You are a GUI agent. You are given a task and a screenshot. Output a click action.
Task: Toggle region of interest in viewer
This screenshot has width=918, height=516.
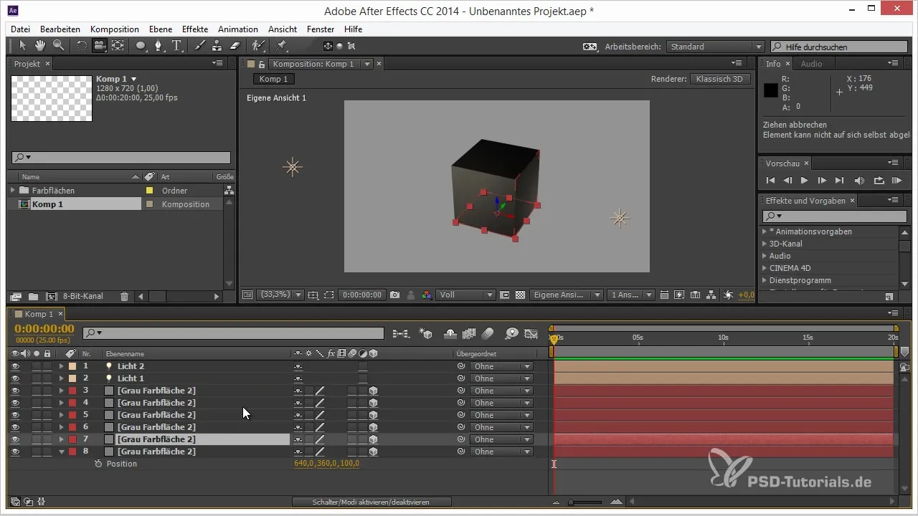coord(328,295)
